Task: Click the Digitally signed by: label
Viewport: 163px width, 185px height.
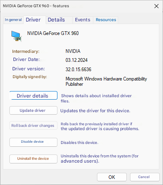Action: pyautogui.click(x=30, y=77)
